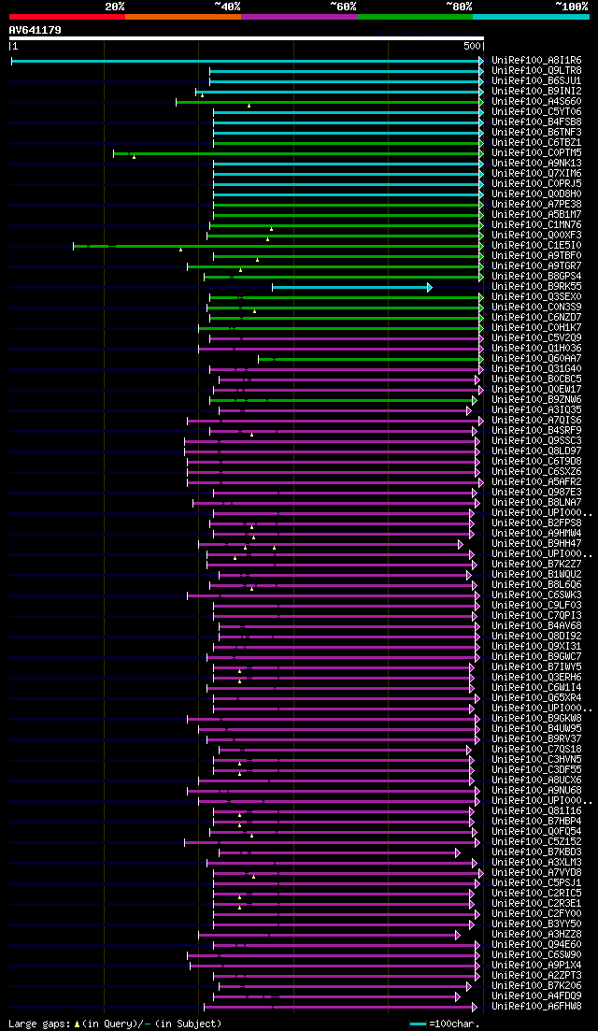The image size is (598, 1031).
Task: Go to hit UniRef100_Q9SSC3
Action: [x=536, y=441]
